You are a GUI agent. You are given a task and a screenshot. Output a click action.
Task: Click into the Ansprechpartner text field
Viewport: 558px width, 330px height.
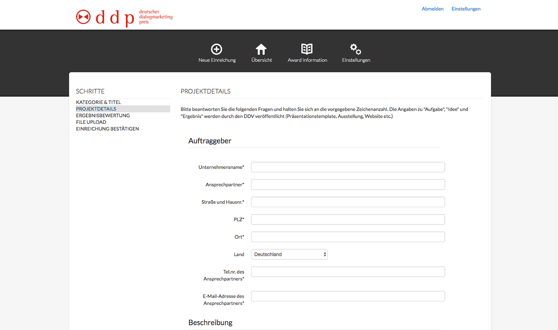pyautogui.click(x=348, y=185)
